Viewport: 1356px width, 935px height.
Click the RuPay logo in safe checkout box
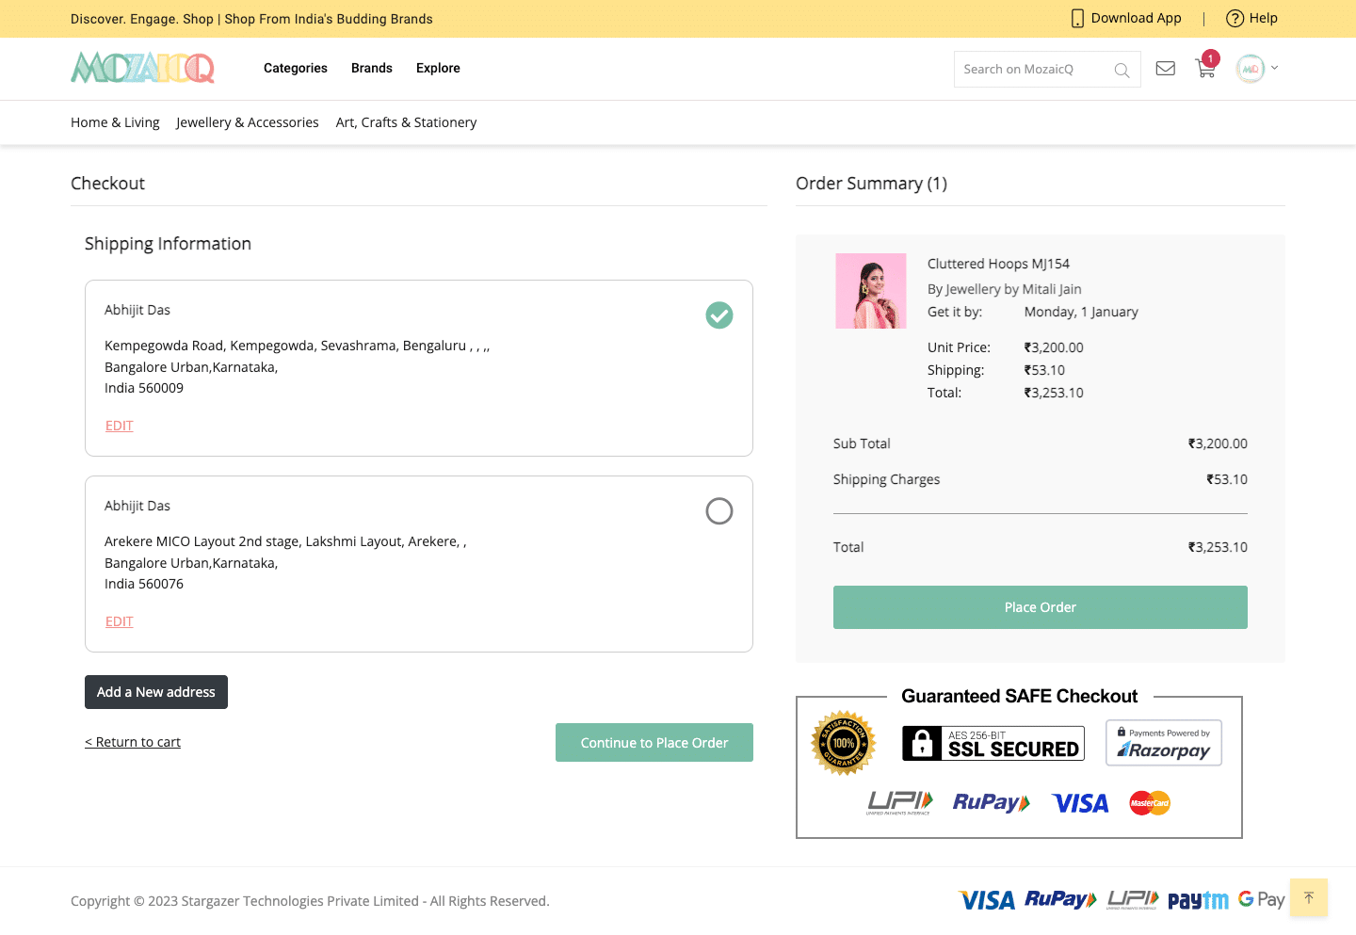coord(992,803)
